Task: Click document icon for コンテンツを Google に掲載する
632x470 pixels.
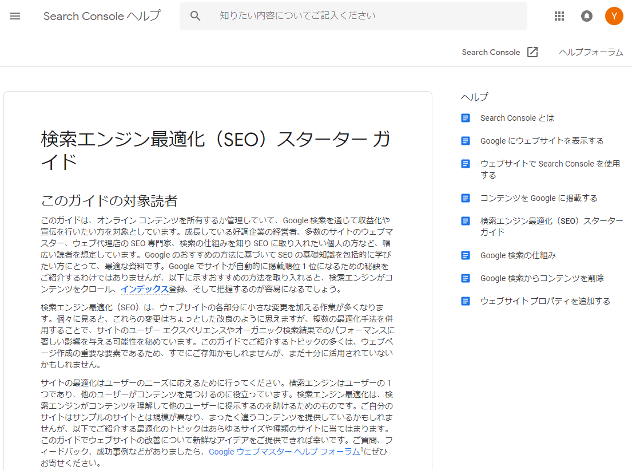Action: [466, 198]
